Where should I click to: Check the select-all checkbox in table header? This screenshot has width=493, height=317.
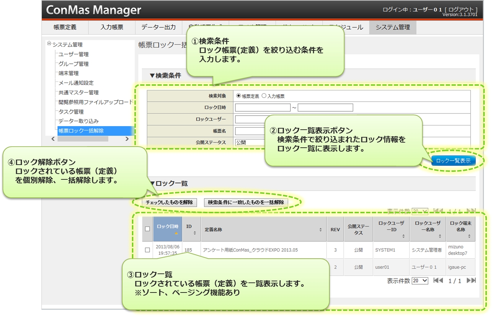147,229
